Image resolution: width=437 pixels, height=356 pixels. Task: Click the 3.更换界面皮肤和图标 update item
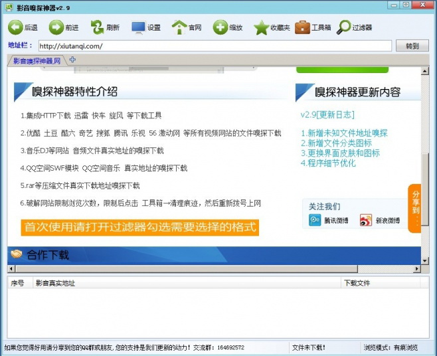(x=340, y=153)
